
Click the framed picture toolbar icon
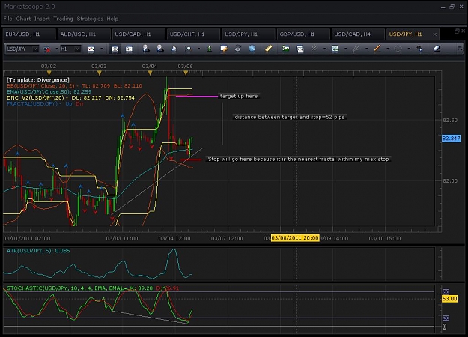335,49
